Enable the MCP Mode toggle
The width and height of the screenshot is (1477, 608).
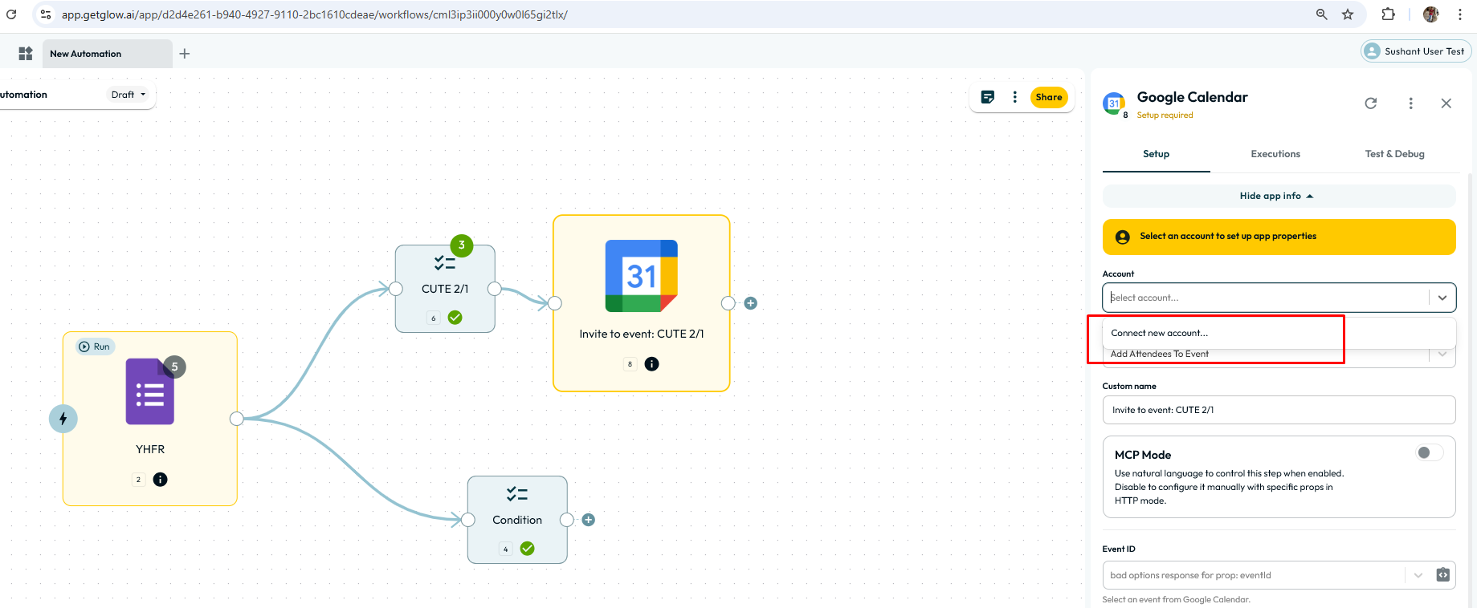point(1429,453)
